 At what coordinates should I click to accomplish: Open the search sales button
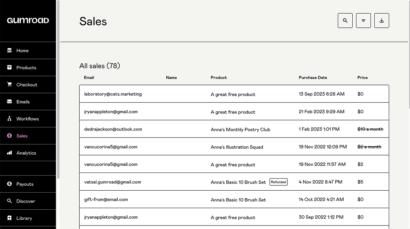[345, 20]
